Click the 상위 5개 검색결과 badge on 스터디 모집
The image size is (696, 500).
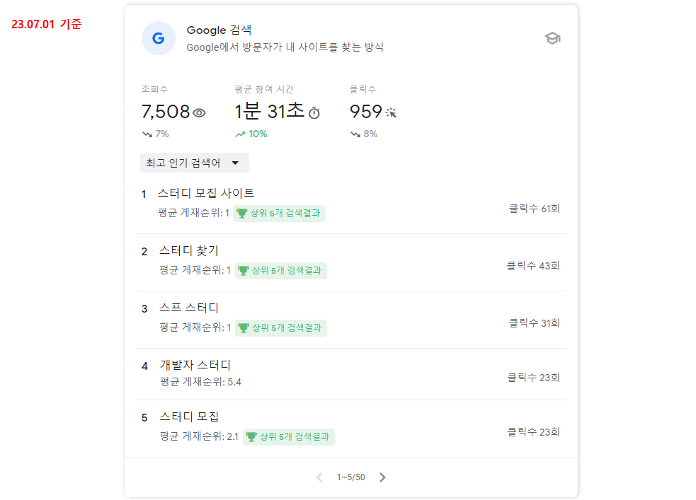click(289, 436)
